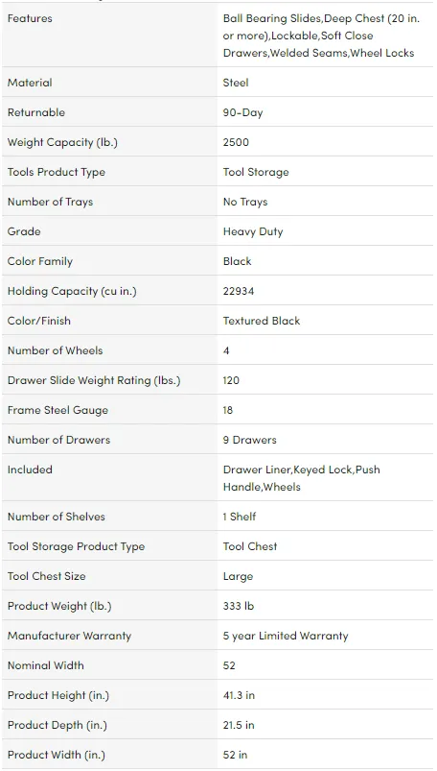The height and width of the screenshot is (771, 437).
Task: Click the Holding Capacity value 22934
Action: pyautogui.click(x=238, y=291)
